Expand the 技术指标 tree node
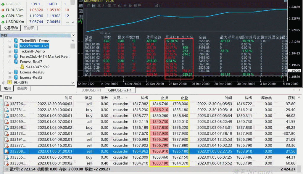303x174 pixels. (x=4, y=83)
